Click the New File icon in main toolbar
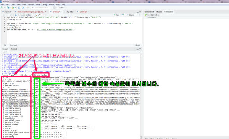229x139 pixels. tap(2, 8)
